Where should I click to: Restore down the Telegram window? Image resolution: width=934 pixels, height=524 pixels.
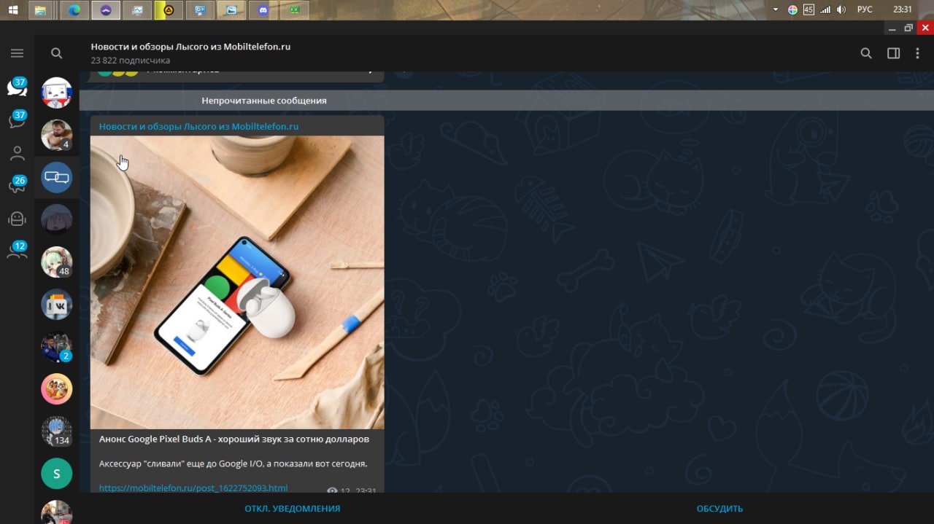[x=908, y=28]
